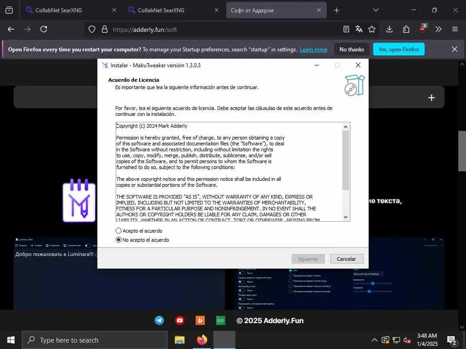
Task: Click the greyed Siguiente button
Action: (308, 259)
